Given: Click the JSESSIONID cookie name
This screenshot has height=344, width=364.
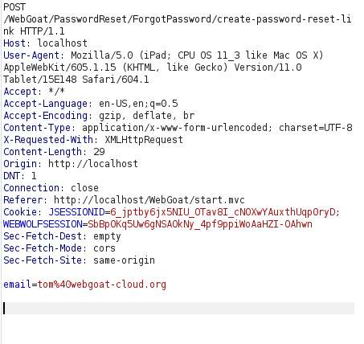Looking at the screenshot, I should pyautogui.click(x=76, y=212).
